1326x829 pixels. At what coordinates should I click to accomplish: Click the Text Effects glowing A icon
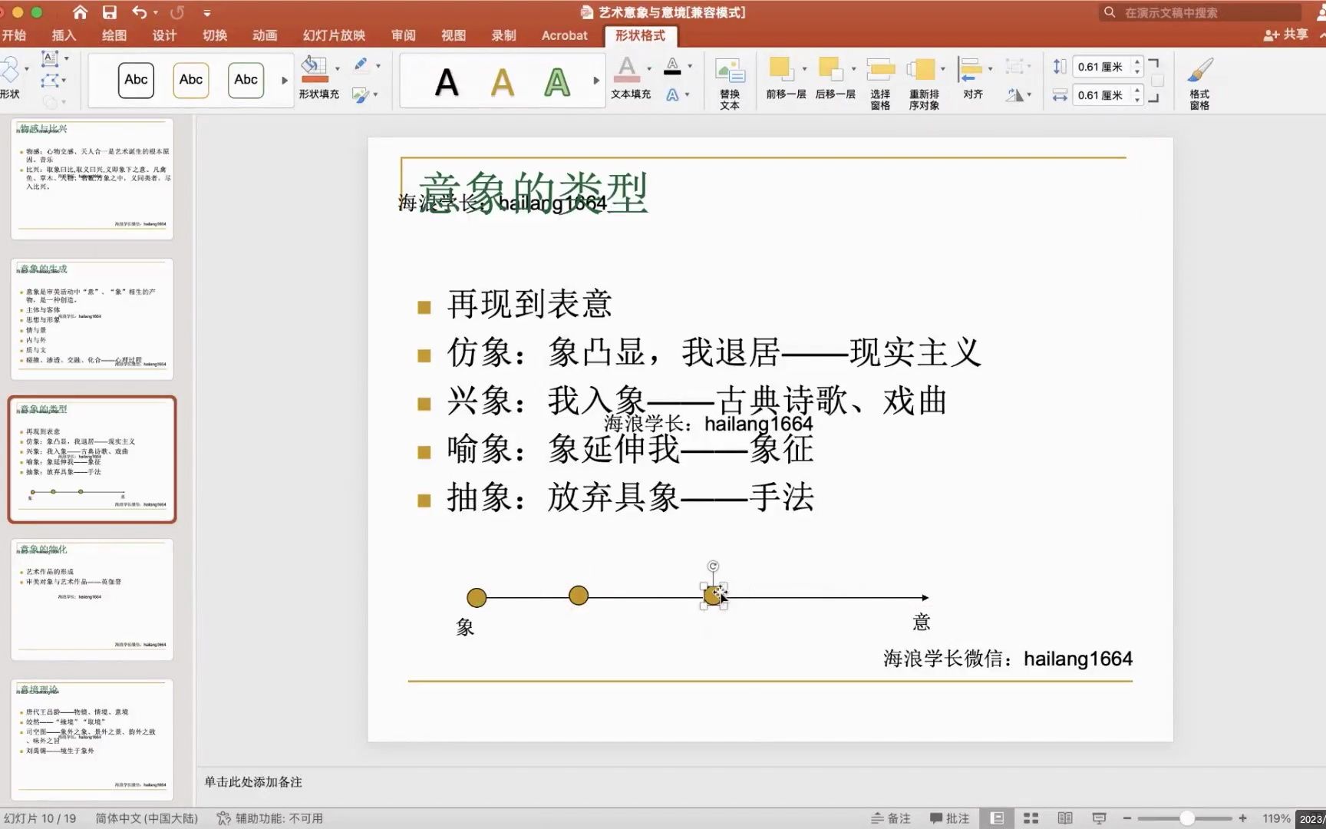click(672, 94)
